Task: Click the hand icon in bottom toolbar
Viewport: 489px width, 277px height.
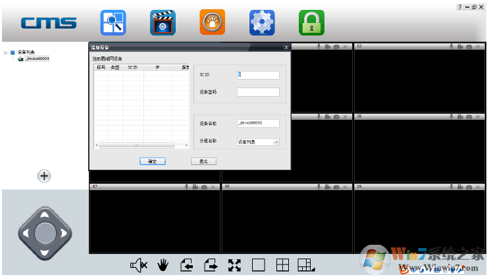Action: (163, 265)
